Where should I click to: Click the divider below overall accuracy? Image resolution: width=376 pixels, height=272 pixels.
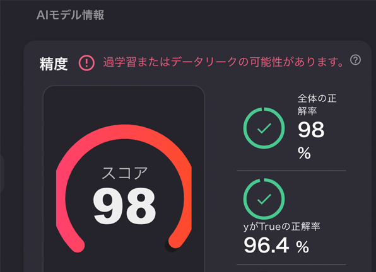[x=291, y=171]
